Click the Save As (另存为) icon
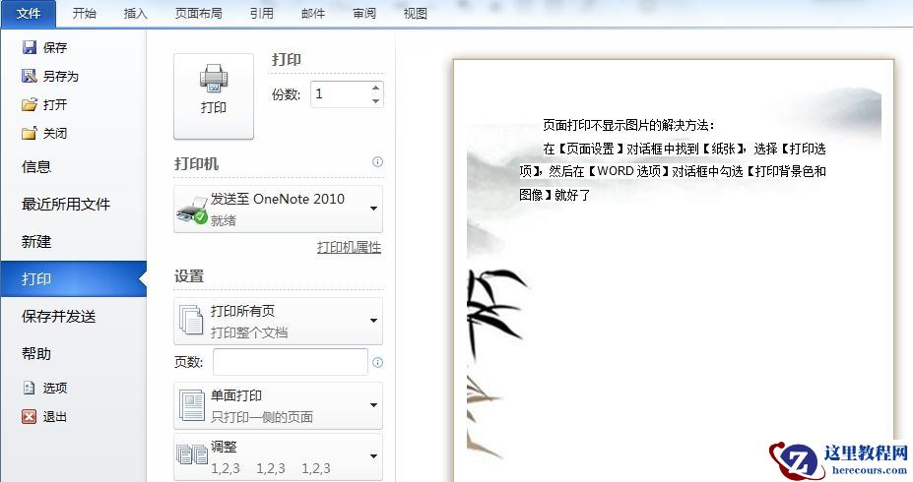This screenshot has height=482, width=913. coord(30,76)
